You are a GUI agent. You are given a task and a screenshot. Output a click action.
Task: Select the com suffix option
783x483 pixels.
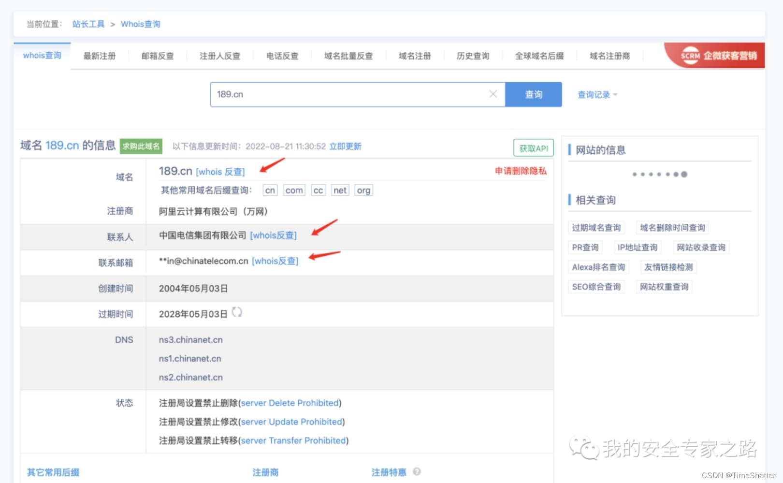pos(294,190)
